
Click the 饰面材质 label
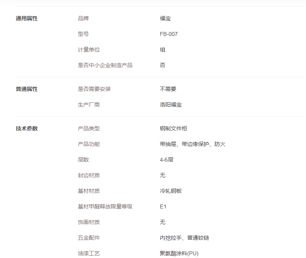click(x=89, y=222)
